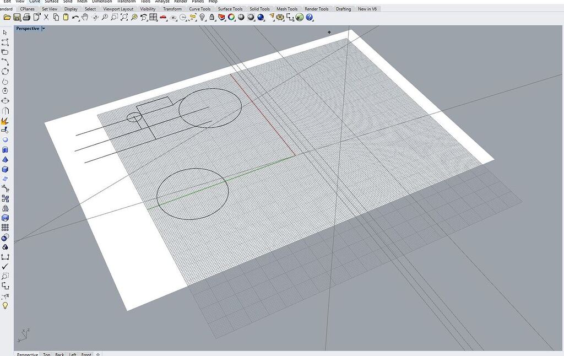The image size is (564, 356).
Task: Select the Top viewport tab at bottom
Action: pos(46,354)
